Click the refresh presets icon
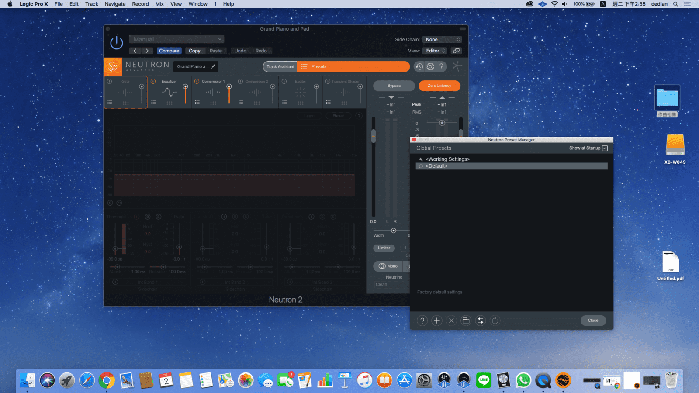Image resolution: width=699 pixels, height=393 pixels. click(495, 321)
